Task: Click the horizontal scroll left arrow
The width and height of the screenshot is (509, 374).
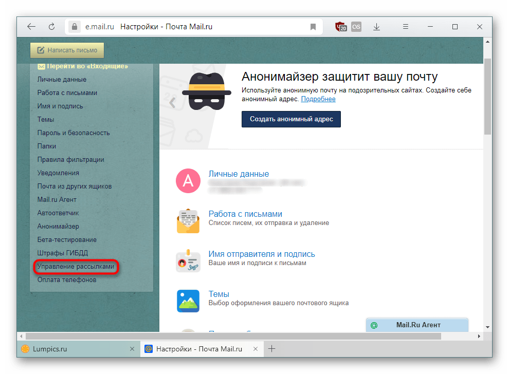Action: click(x=21, y=336)
